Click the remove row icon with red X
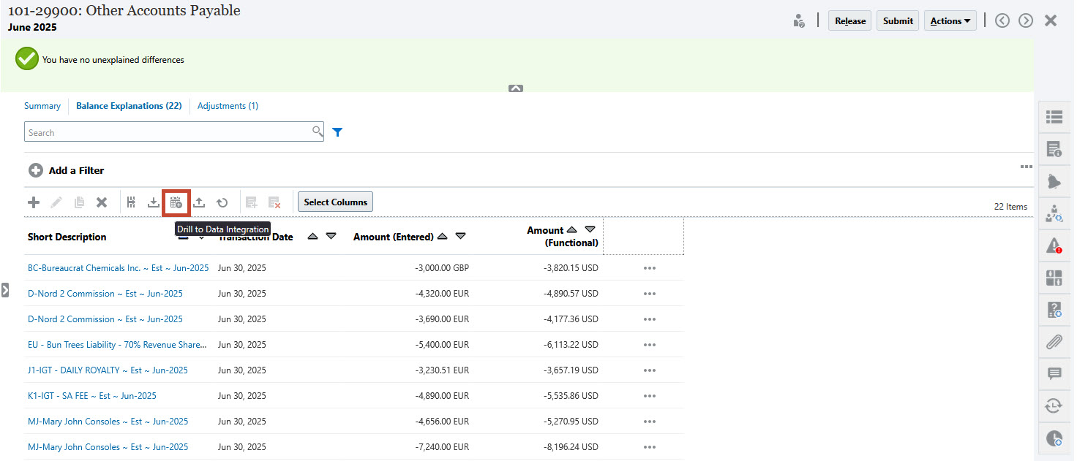The height and width of the screenshot is (461, 1077). point(274,202)
